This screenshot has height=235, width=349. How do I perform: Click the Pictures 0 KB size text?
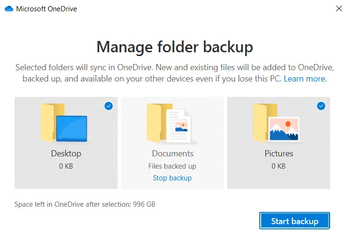(x=279, y=166)
